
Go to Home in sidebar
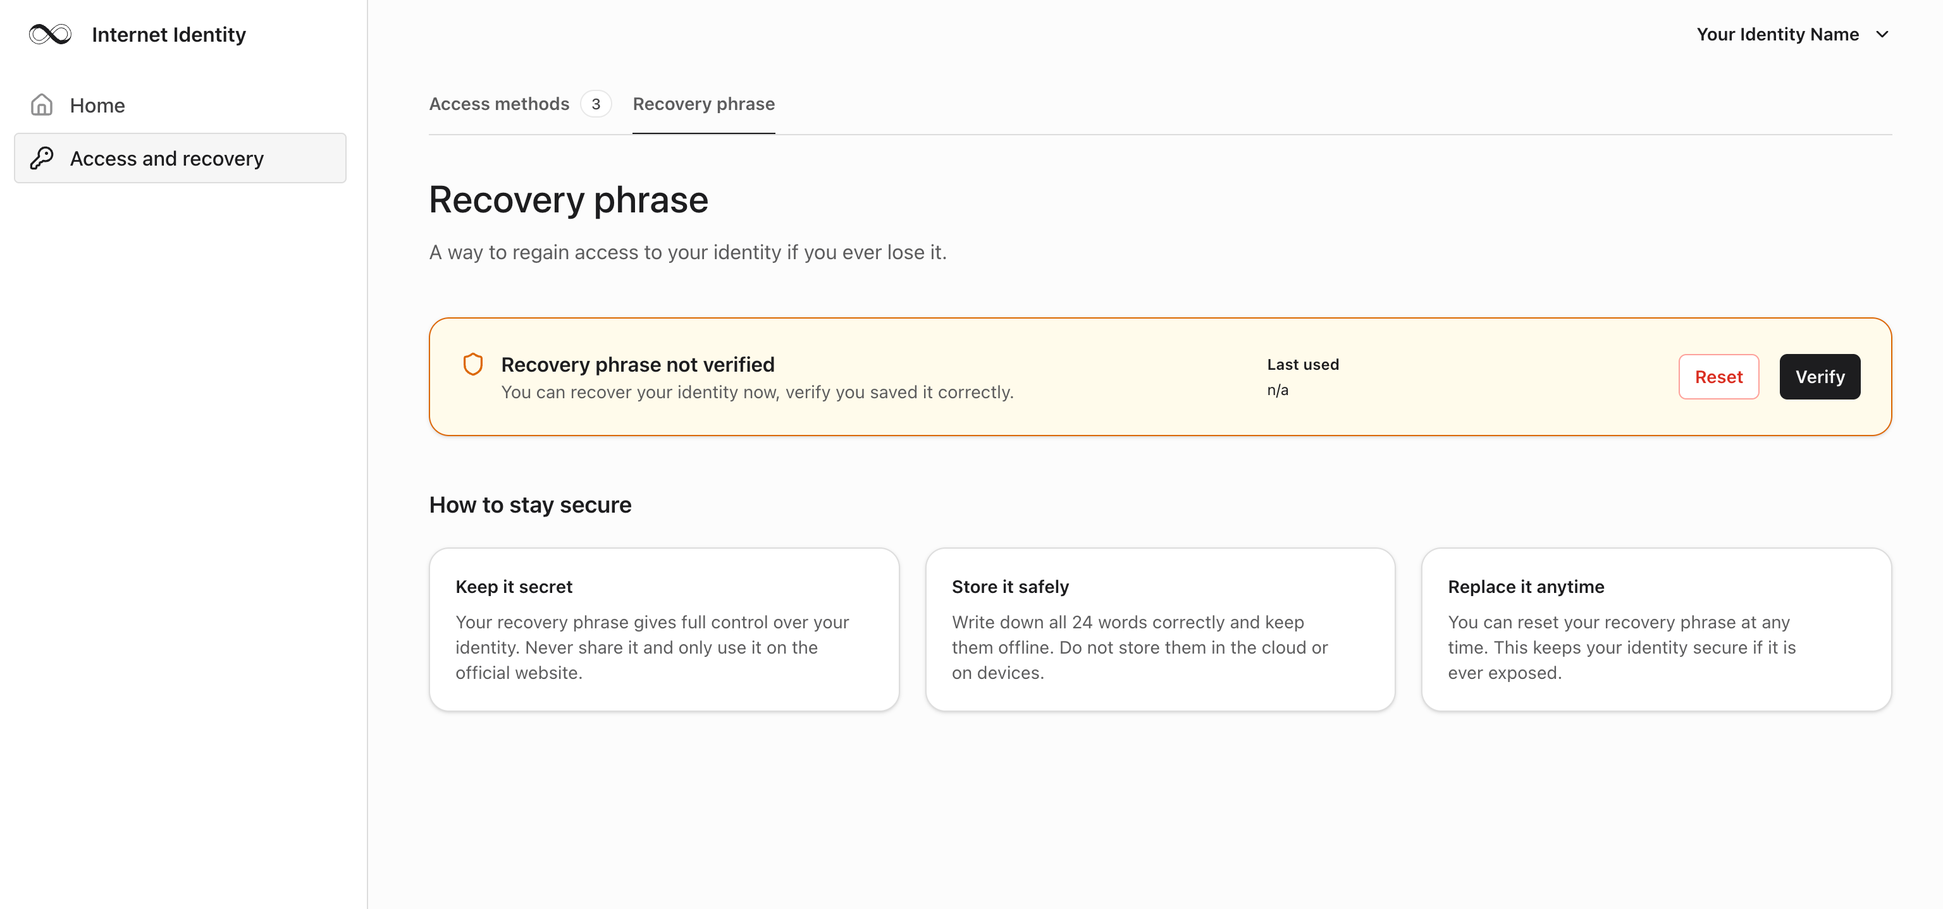point(97,106)
